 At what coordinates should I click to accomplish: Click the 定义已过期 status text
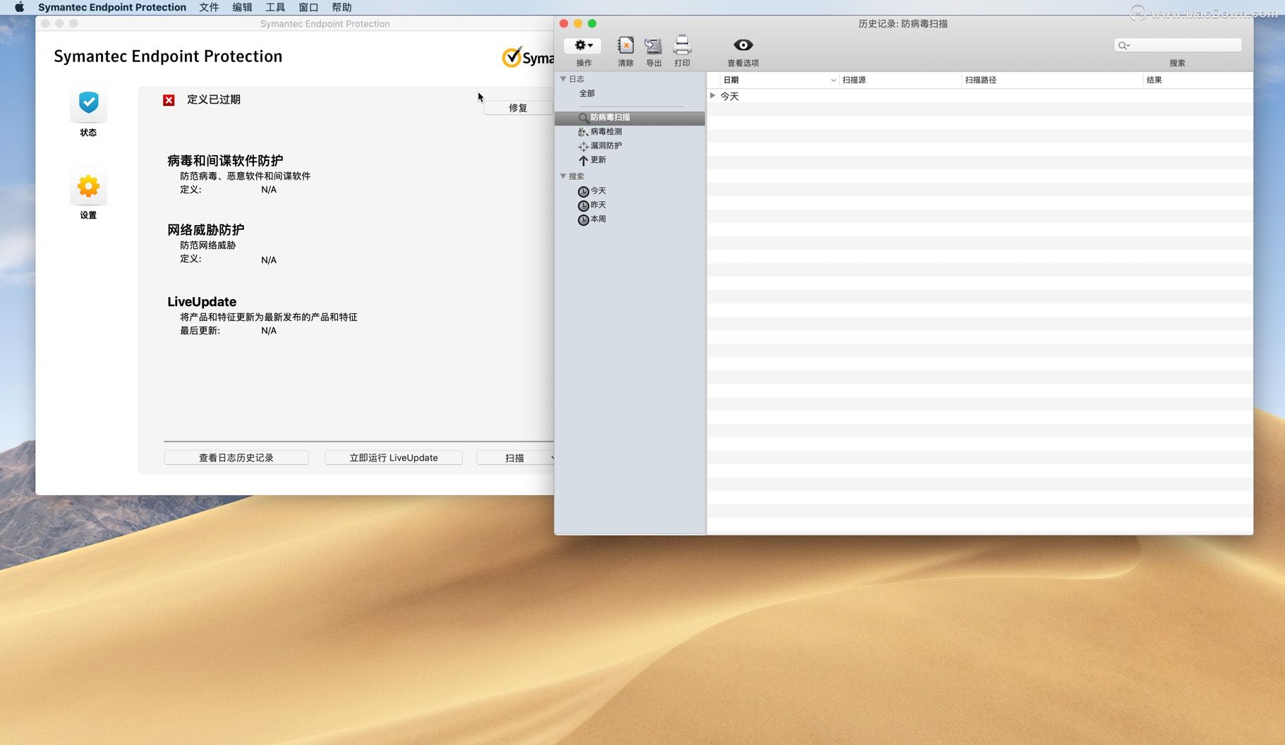(214, 99)
